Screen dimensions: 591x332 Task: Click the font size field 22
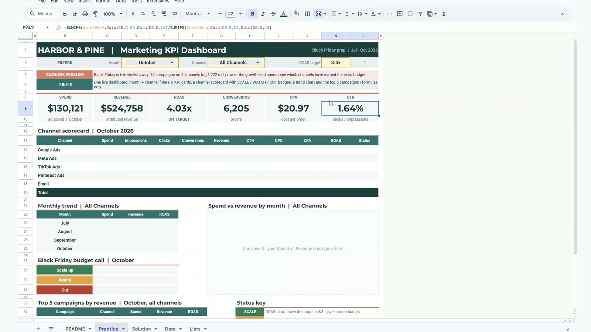[x=230, y=14]
